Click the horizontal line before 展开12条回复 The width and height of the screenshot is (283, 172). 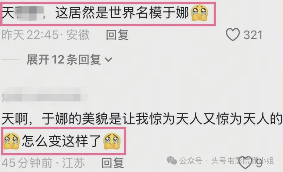click(x=10, y=59)
